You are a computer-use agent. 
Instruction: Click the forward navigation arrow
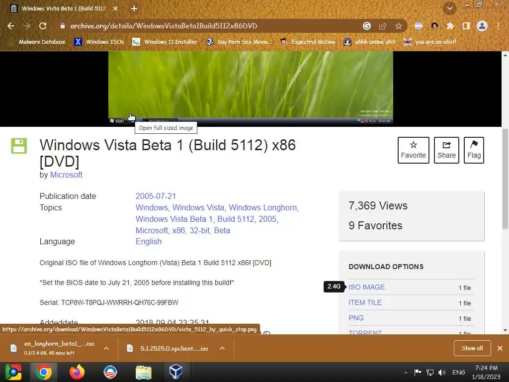click(x=27, y=26)
